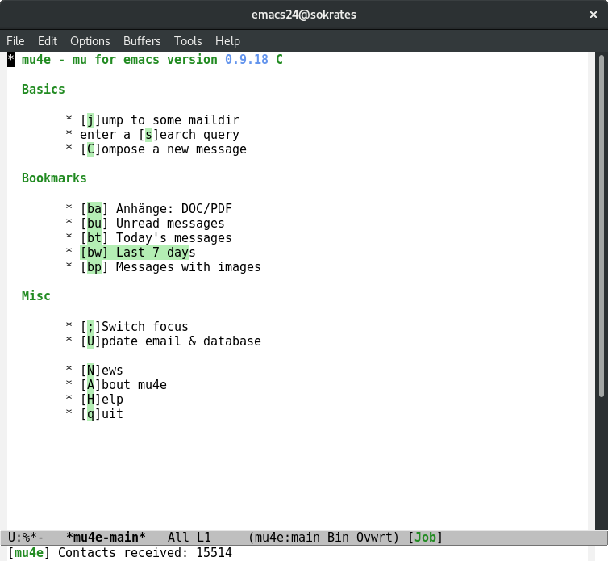Open the Help menu
This screenshot has height=561, width=608.
pos(227,41)
